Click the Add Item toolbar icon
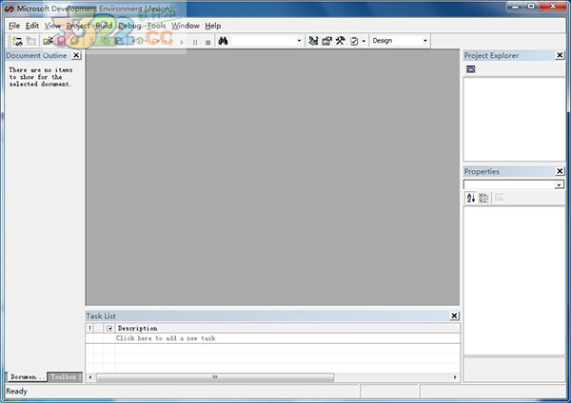The height and width of the screenshot is (403, 571). point(31,41)
